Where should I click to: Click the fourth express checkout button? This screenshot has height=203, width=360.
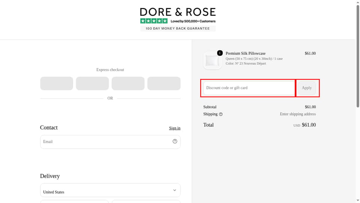(164, 83)
